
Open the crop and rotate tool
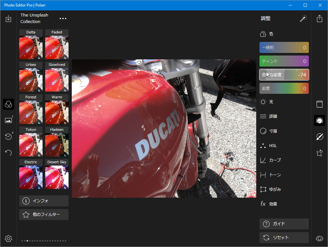pos(320,153)
